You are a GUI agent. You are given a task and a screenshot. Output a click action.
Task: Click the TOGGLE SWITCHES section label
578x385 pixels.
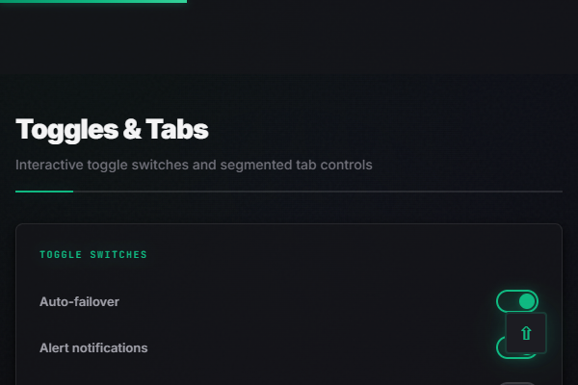point(92,255)
